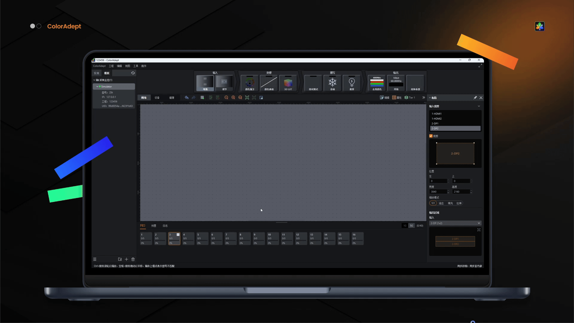This screenshot has width=574, height=323.
Task: Select 2-DP1 in input crop list
Action: (x=455, y=124)
